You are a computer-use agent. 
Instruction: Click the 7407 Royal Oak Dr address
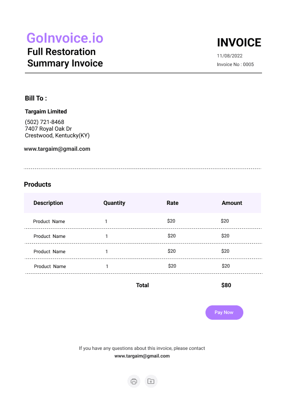48,128
